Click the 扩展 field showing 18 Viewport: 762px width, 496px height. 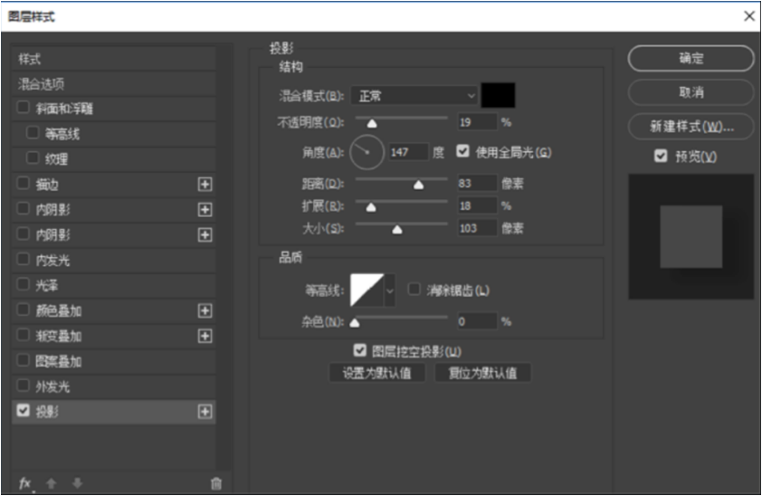477,206
